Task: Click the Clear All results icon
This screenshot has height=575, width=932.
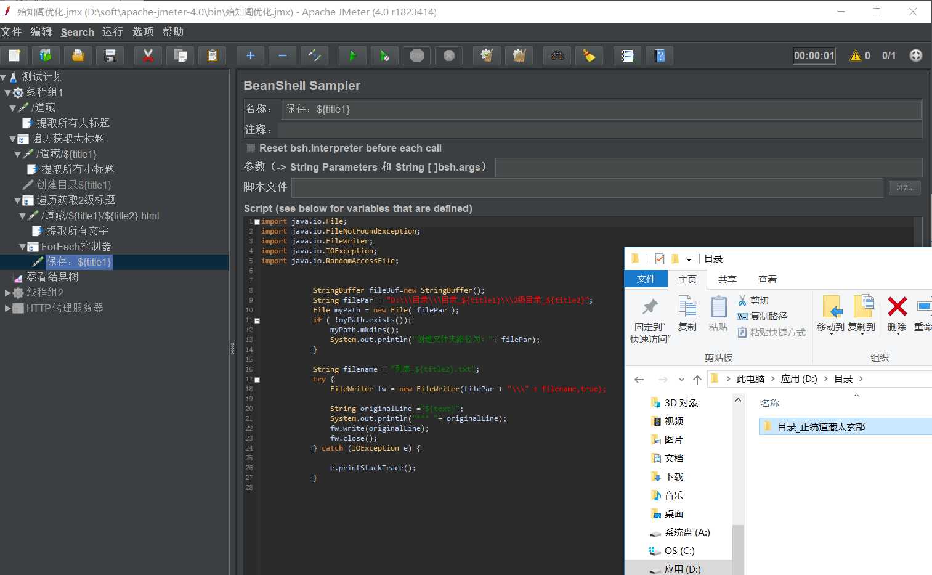Action: click(519, 55)
